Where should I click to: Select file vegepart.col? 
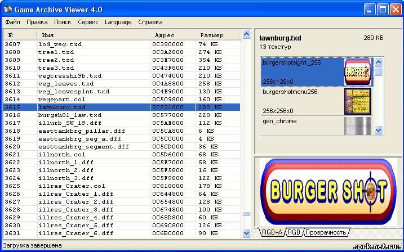62,100
